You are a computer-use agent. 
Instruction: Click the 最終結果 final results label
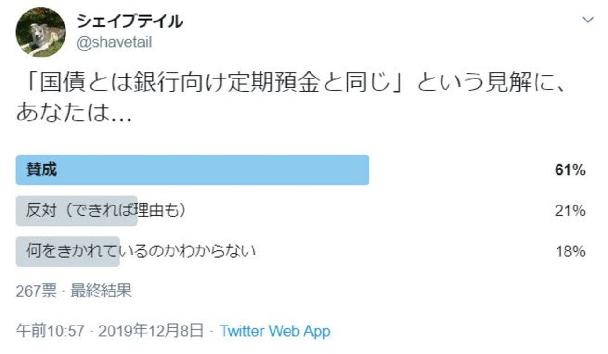click(101, 291)
